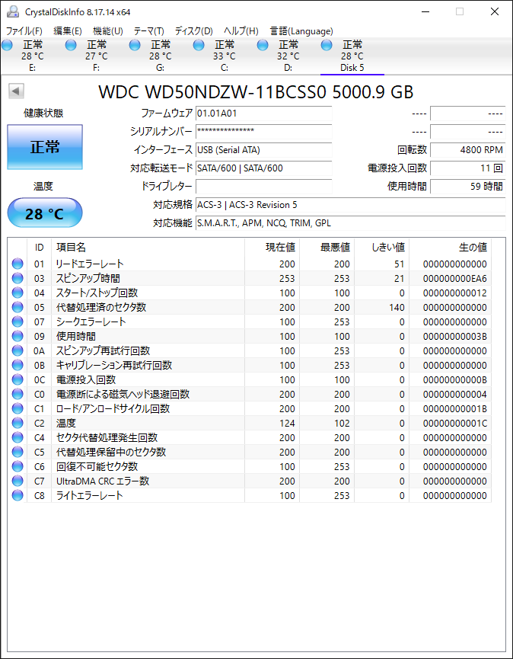
Task: Click the しきい値 column header
Action: [x=381, y=248]
